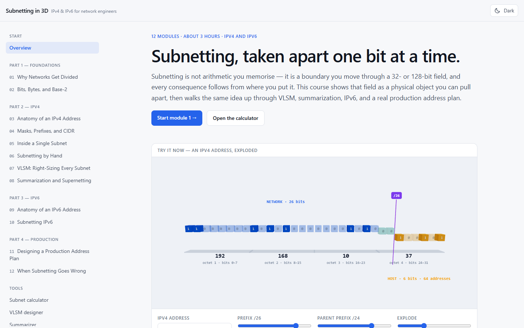Go to Summarization and Supernetting

click(x=52, y=180)
